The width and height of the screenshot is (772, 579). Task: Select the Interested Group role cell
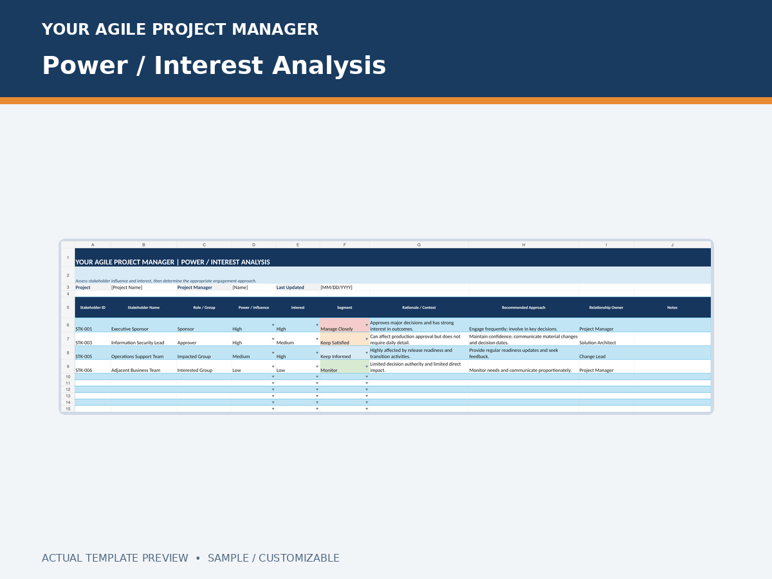[205, 367]
